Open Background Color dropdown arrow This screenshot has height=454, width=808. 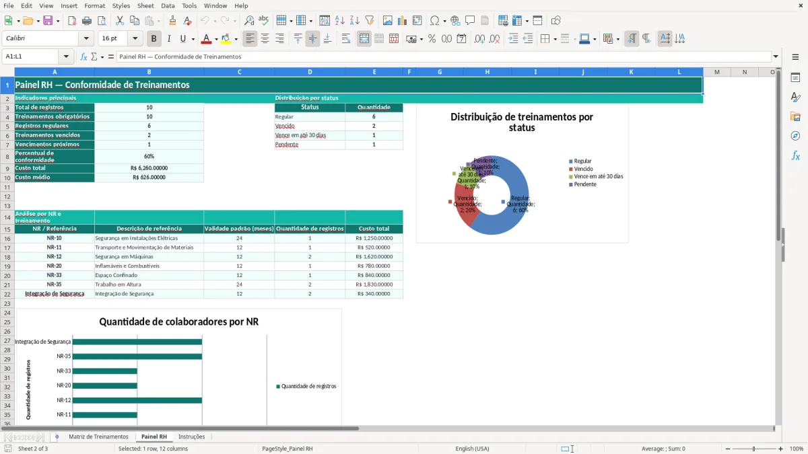click(235, 39)
